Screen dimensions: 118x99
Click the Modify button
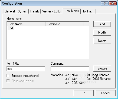click(x=102, y=32)
